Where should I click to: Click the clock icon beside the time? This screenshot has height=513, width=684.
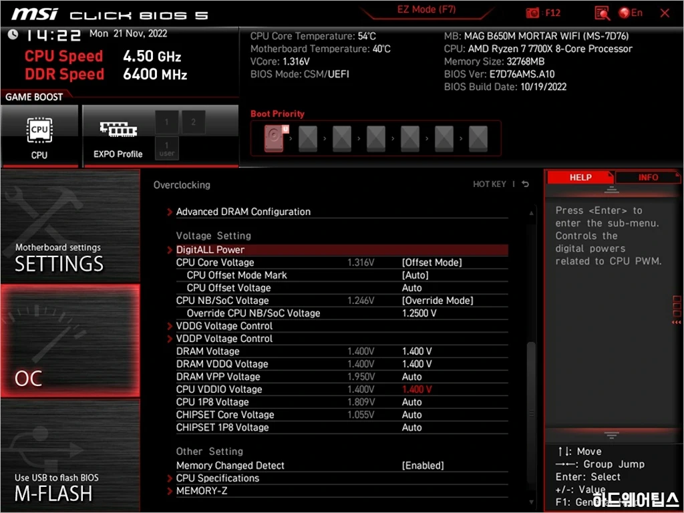click(x=13, y=34)
